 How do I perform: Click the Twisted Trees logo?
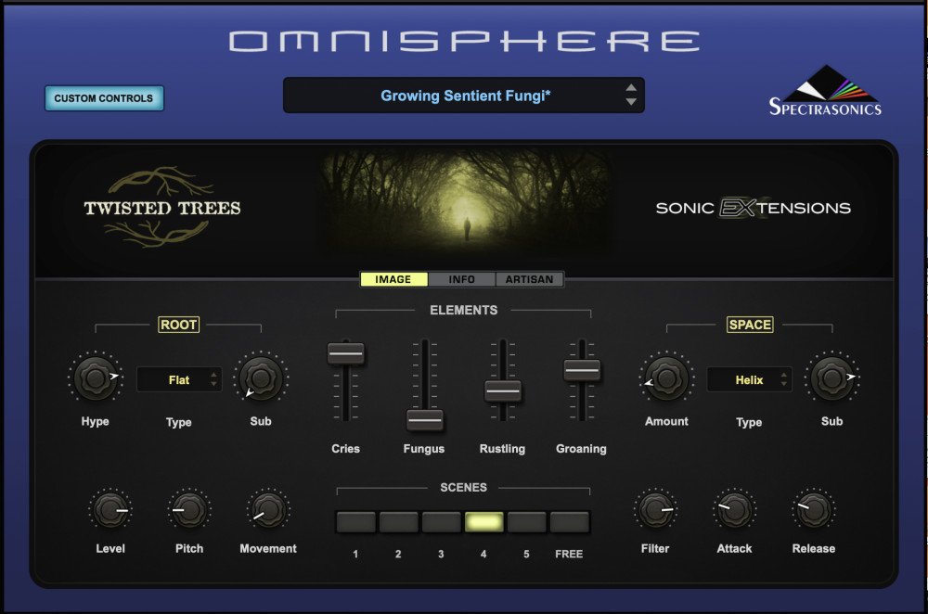coord(162,207)
